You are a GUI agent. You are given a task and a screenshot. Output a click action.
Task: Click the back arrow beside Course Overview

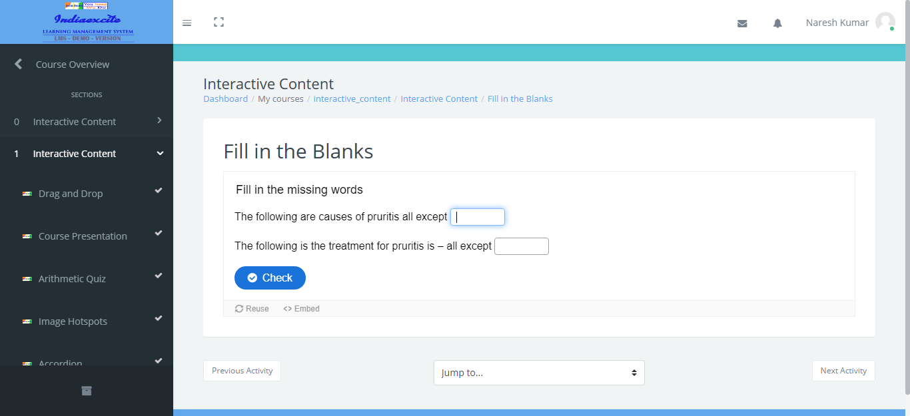[19, 64]
